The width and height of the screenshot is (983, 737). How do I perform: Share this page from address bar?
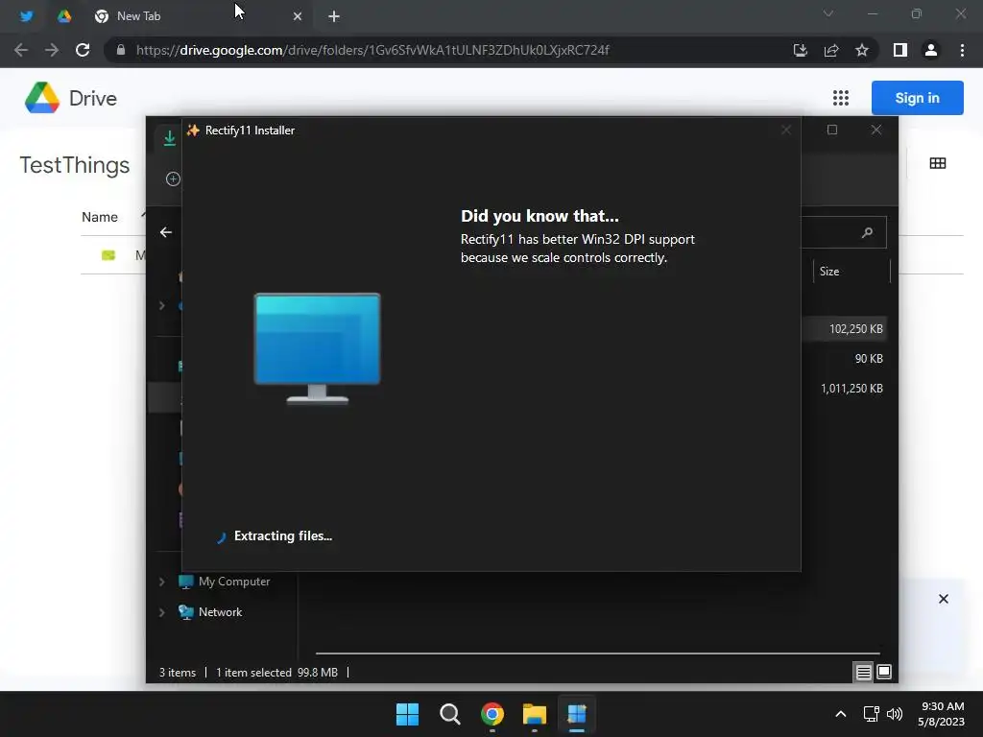[x=831, y=50]
